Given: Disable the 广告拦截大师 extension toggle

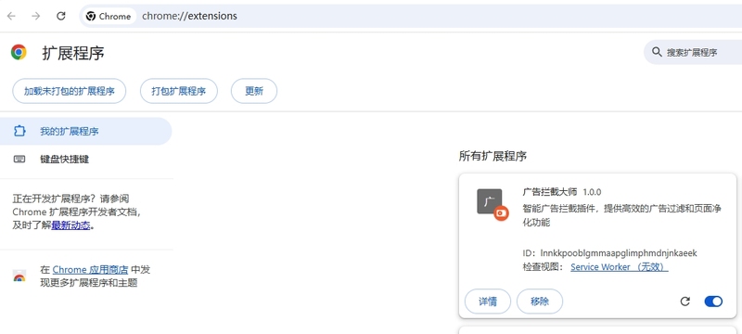Looking at the screenshot, I should tap(713, 302).
